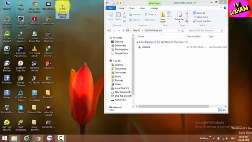Open Handbrake desktop icon
The height and width of the screenshot is (142, 252).
(48, 21)
